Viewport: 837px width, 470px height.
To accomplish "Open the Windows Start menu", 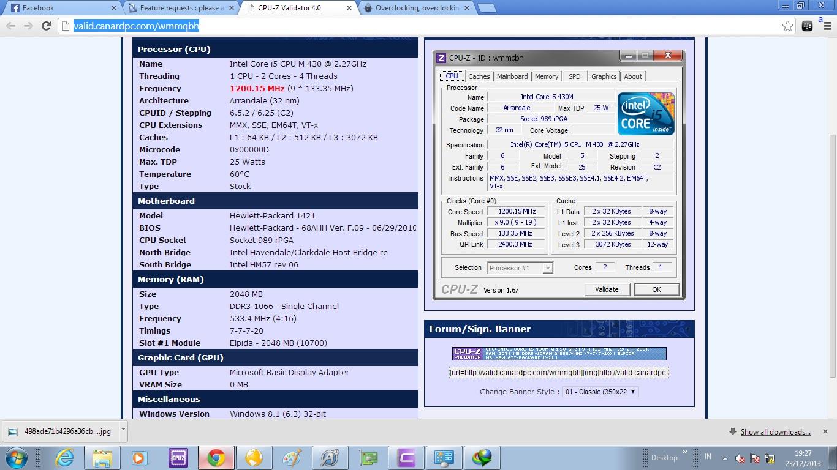I will (x=16, y=457).
